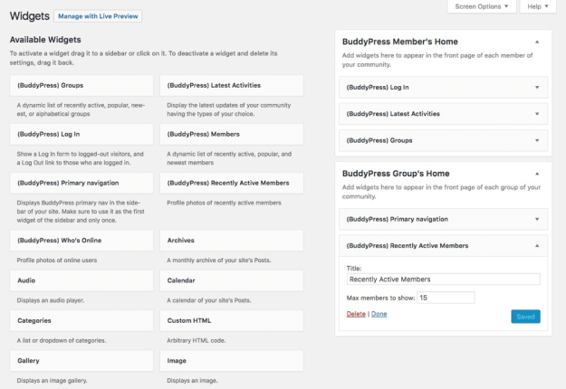The width and height of the screenshot is (566, 389).
Task: Select available widget (BuddyPress) Recently Active Members
Action: 232,183
